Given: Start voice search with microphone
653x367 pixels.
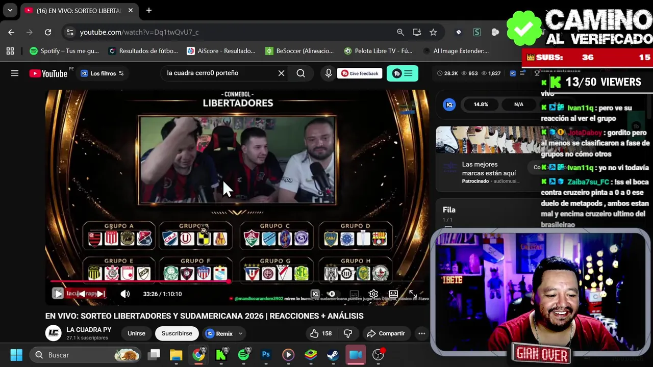Looking at the screenshot, I should [x=329, y=73].
